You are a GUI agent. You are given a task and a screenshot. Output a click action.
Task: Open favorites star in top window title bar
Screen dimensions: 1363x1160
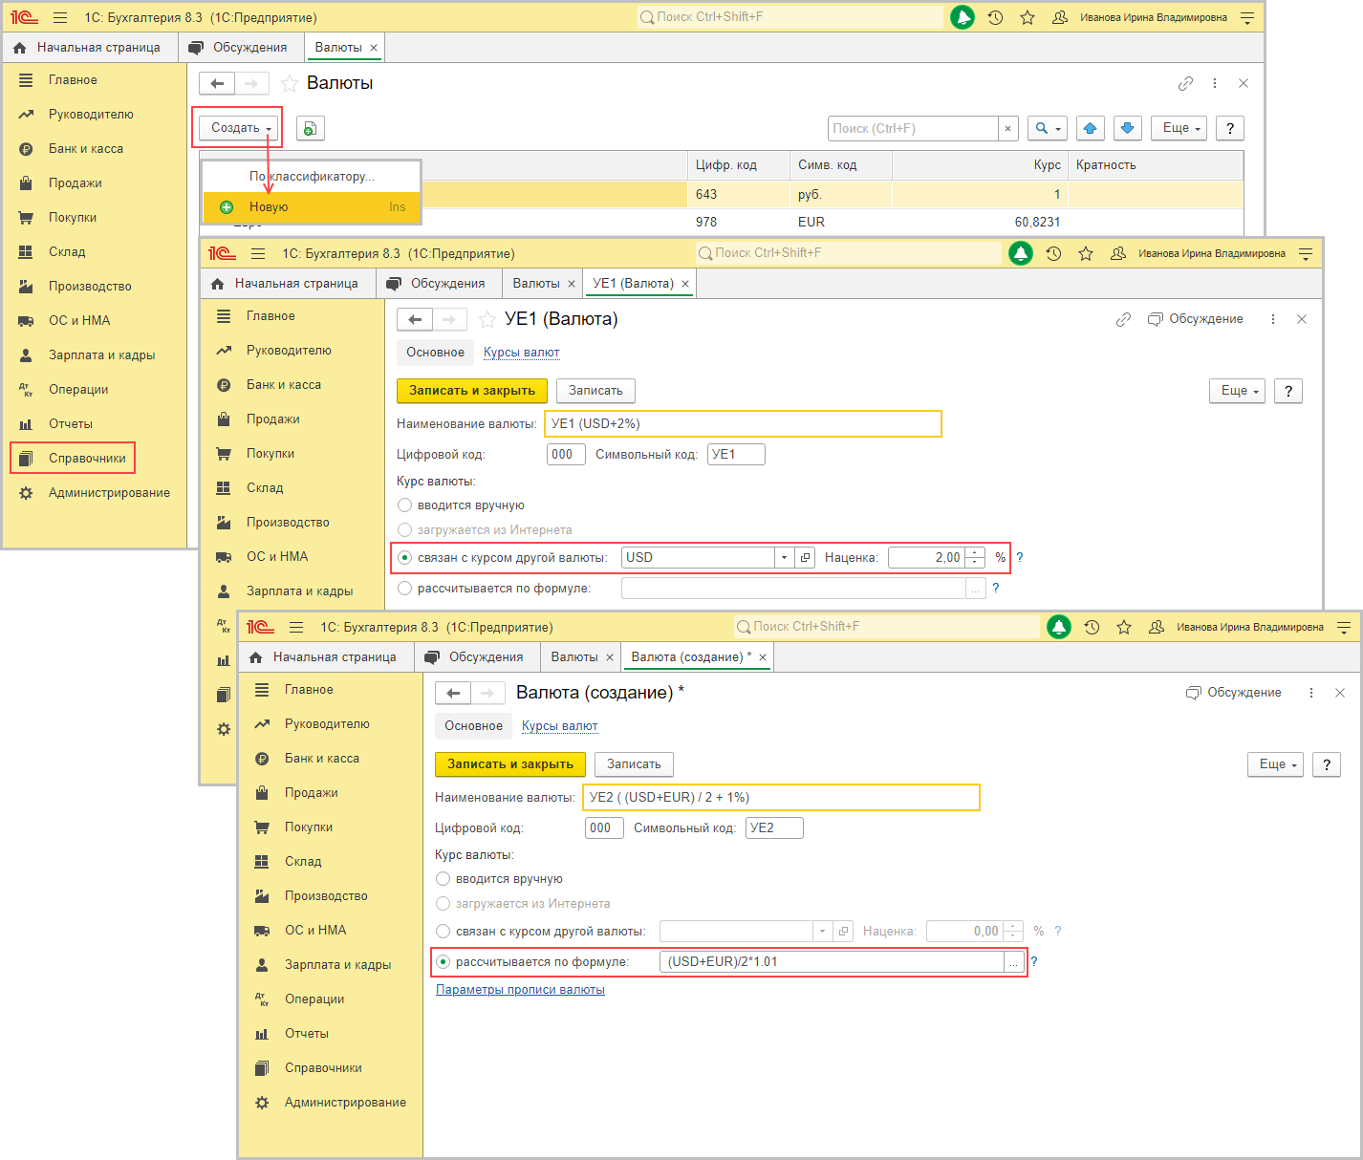[1028, 17]
